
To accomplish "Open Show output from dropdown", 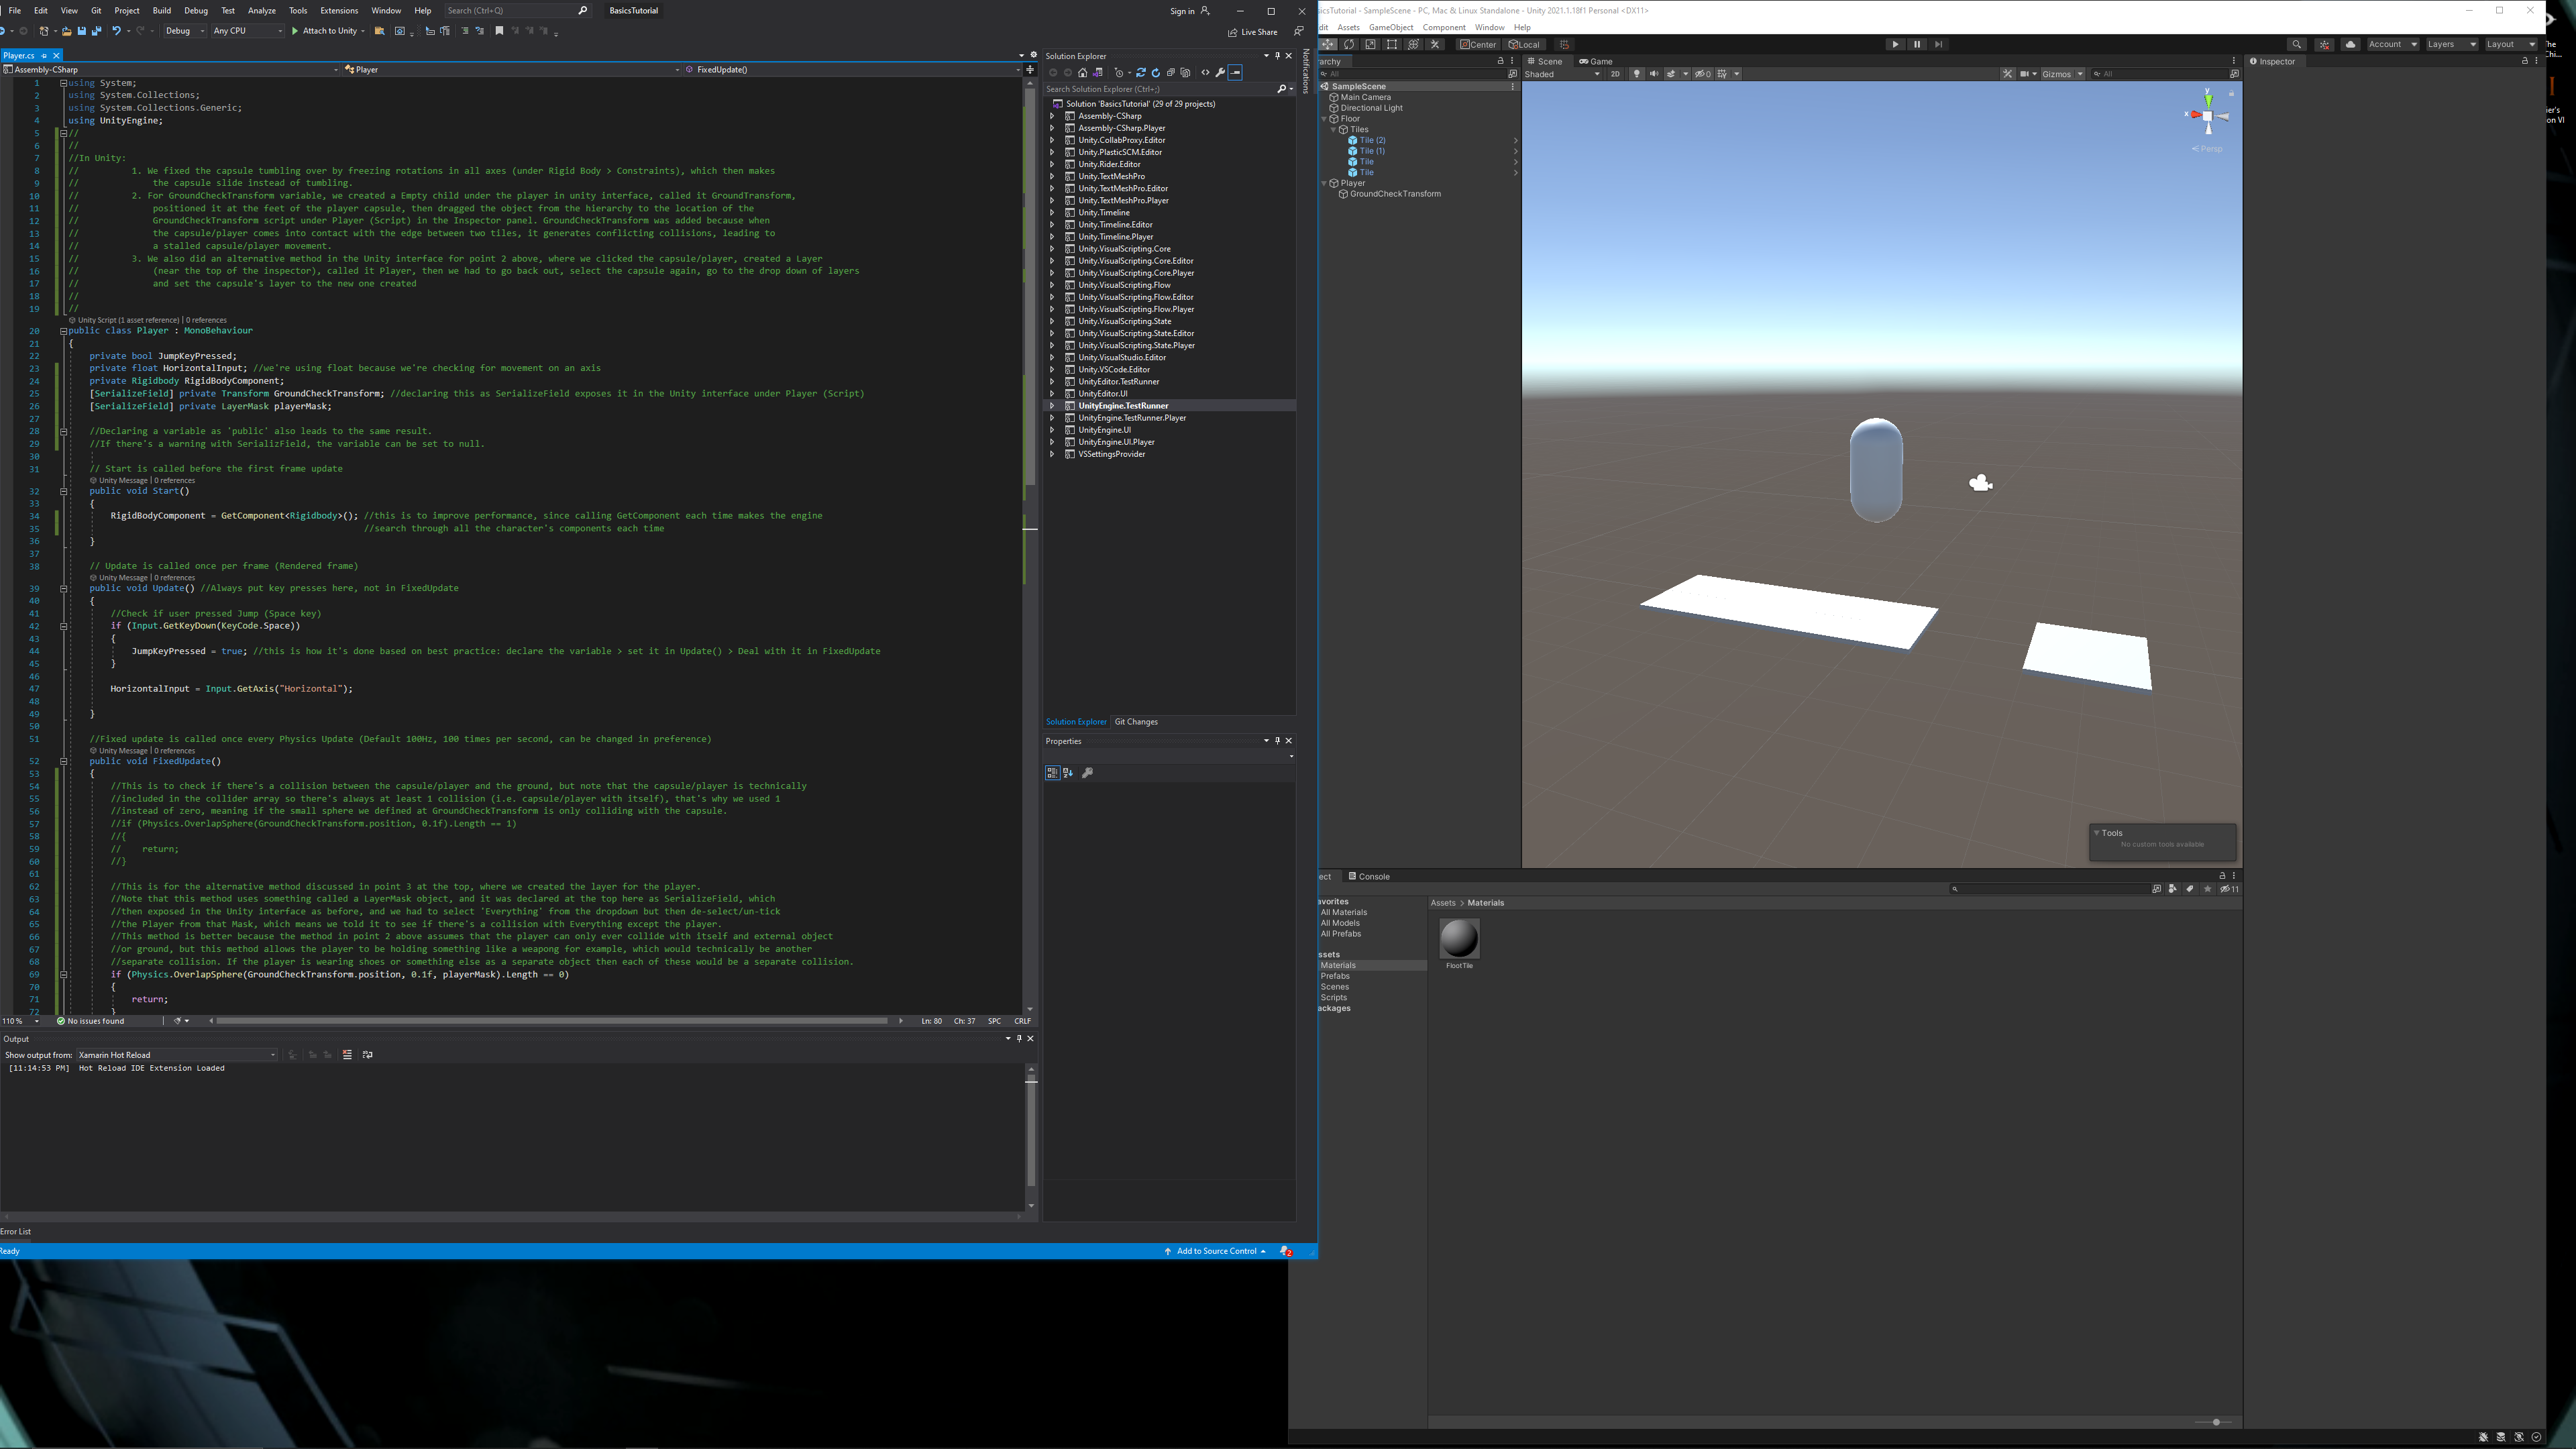I will pyautogui.click(x=177, y=1055).
